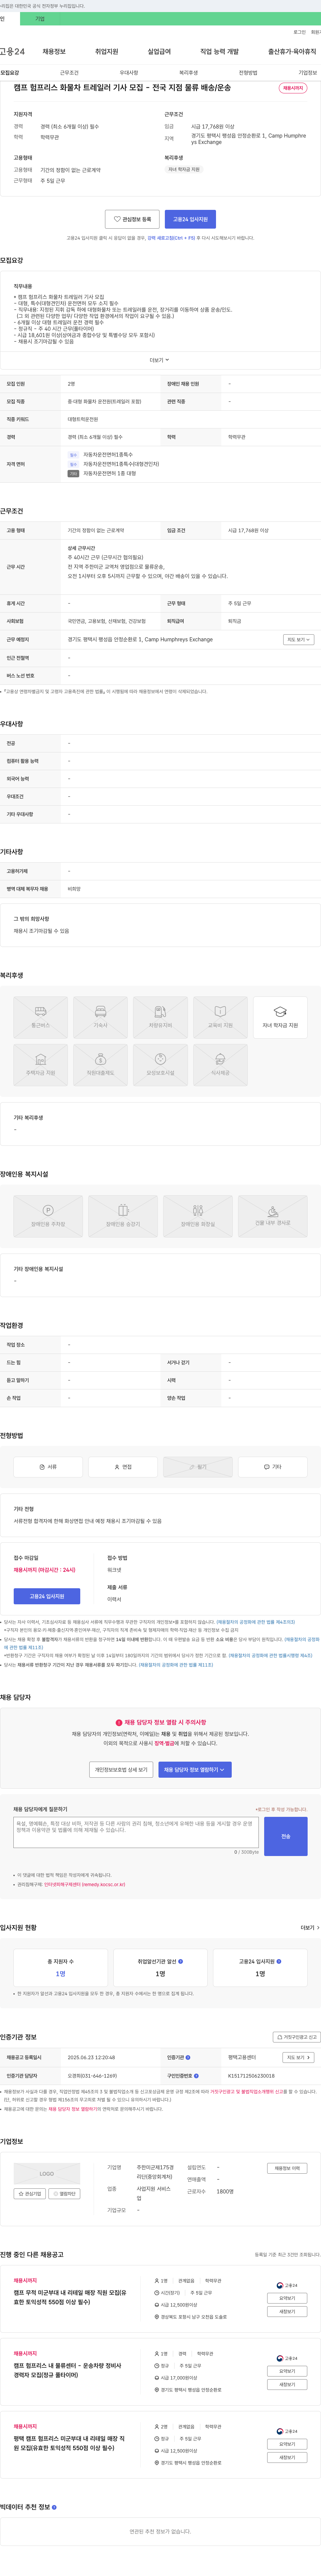This screenshot has width=321, height=2576.
Task: Click the 장애인용 승강기 icon
Action: pyautogui.click(x=123, y=1216)
